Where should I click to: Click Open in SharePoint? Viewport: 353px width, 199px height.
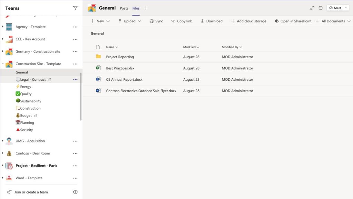coord(293,21)
